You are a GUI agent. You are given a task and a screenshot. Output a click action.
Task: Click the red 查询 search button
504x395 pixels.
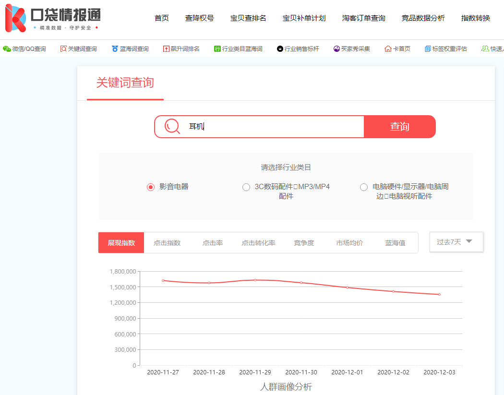[x=399, y=127]
